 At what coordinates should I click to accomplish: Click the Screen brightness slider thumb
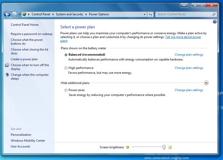(164, 147)
